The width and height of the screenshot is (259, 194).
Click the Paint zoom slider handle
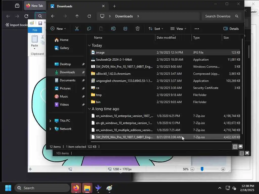click(x=202, y=169)
